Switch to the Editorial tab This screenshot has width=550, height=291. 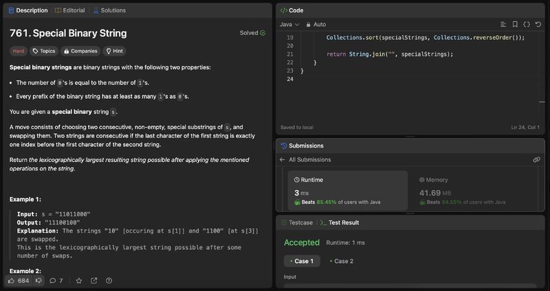(70, 10)
